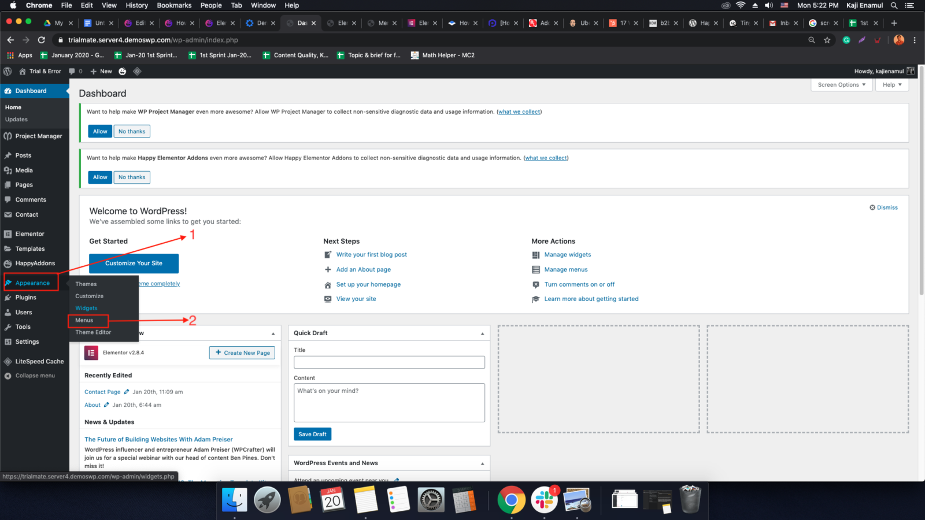This screenshot has width=925, height=520.
Task: Open System Preferences from the Dock
Action: tap(431, 500)
